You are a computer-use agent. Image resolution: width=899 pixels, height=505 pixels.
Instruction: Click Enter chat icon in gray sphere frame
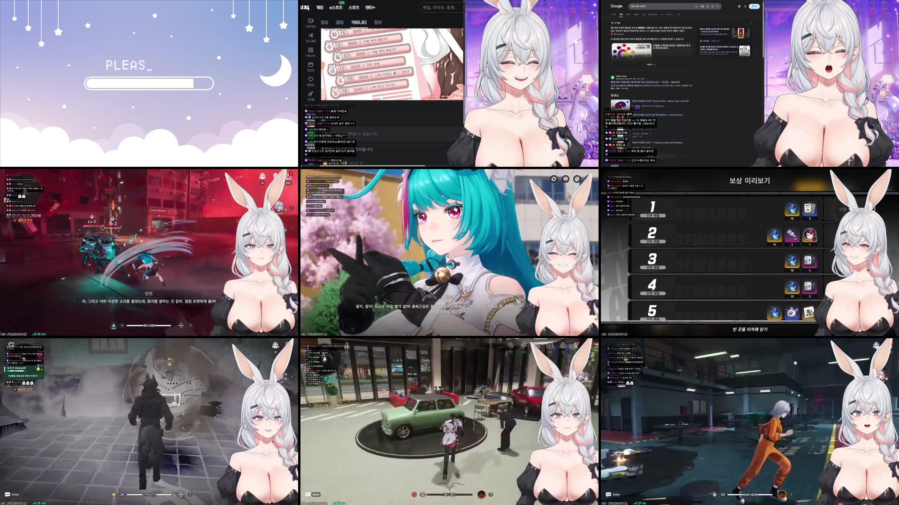coord(8,494)
